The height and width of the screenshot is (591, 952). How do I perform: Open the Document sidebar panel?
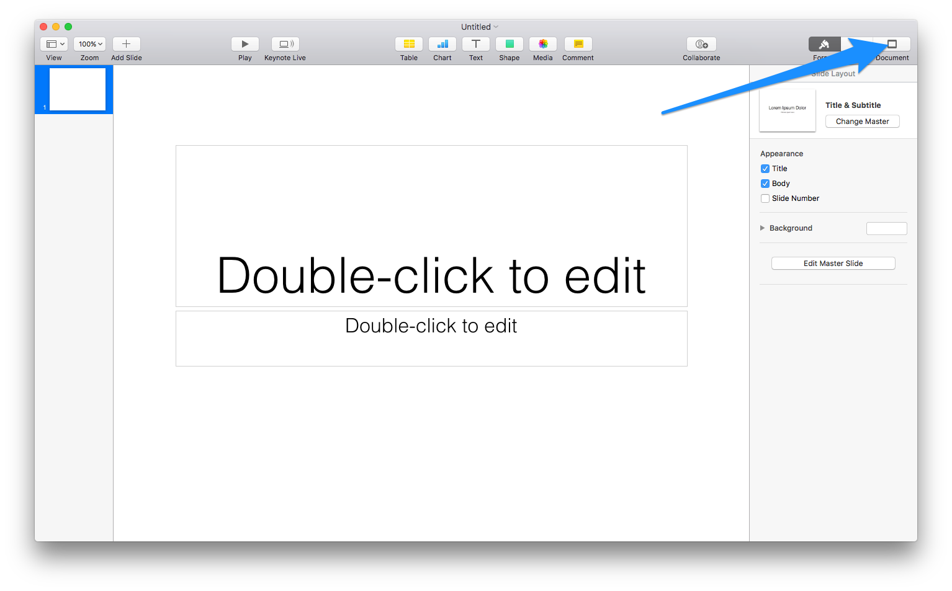coord(892,44)
